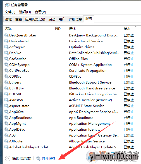The height and width of the screenshot is (164, 141).
Task: Click the gear icon next to 打开服务
Action: tap(38, 158)
